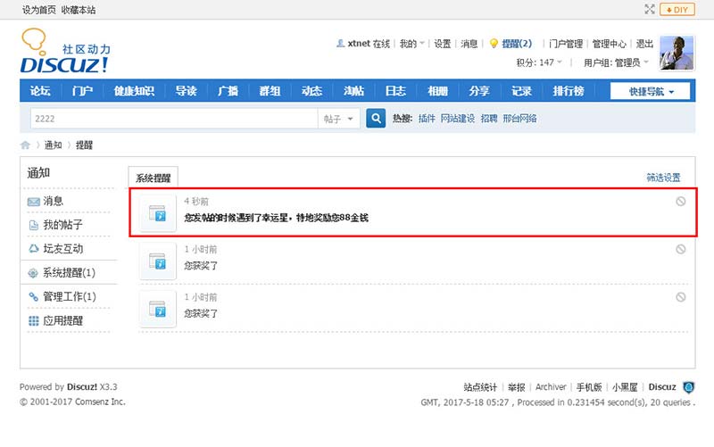Click the home icon in breadcrumb
This screenshot has height=447, width=714.
pyautogui.click(x=26, y=145)
